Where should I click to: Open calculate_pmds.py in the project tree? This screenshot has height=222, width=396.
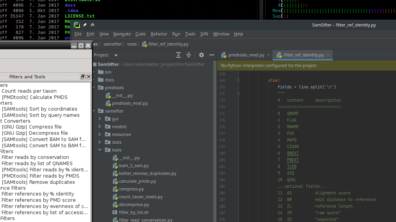click(137, 181)
